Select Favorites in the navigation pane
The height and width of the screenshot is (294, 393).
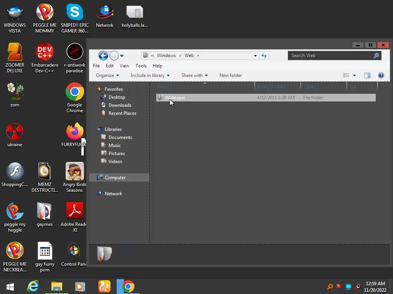coord(114,89)
